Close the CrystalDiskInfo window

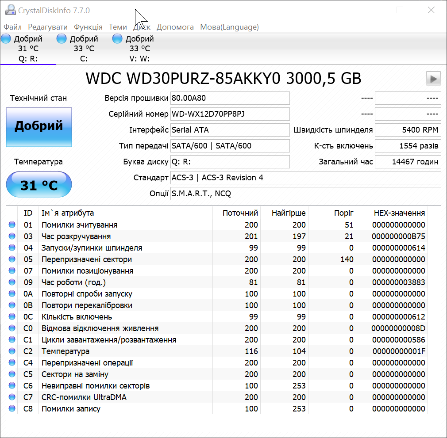click(x=431, y=10)
